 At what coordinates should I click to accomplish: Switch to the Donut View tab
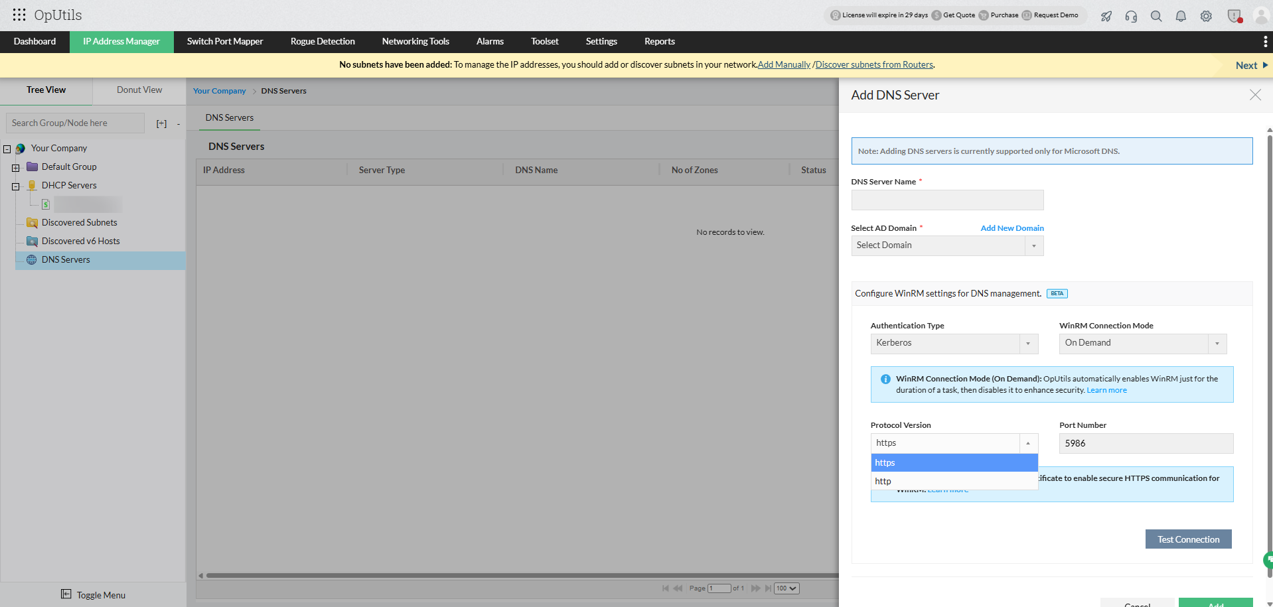[x=139, y=91]
